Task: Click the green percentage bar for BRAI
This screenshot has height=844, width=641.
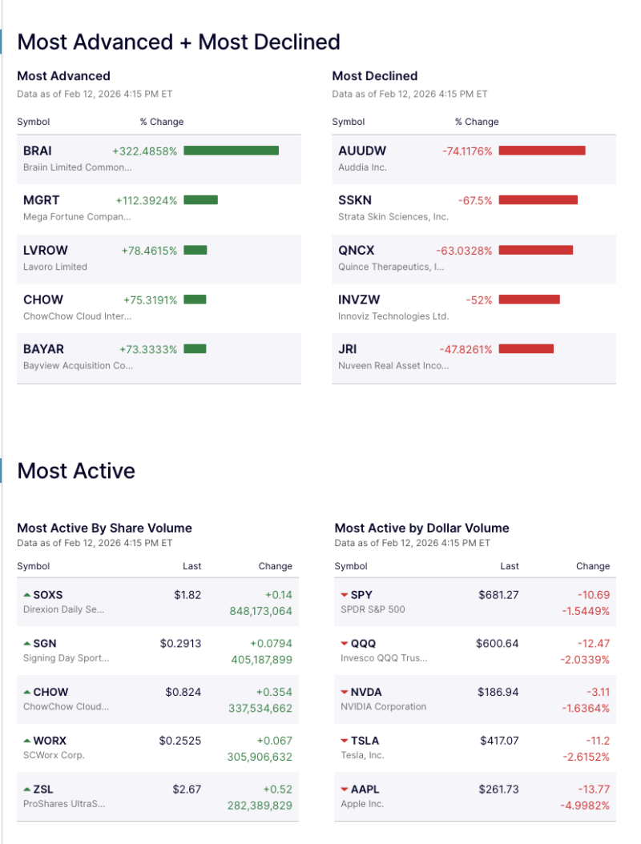Action: [230, 150]
